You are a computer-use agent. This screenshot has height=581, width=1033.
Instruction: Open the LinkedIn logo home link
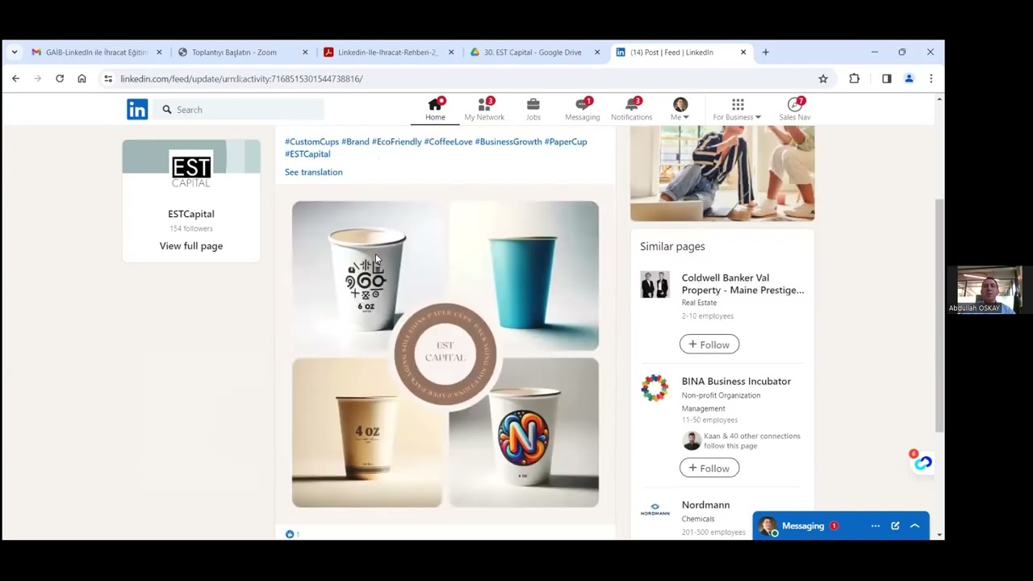click(x=137, y=110)
